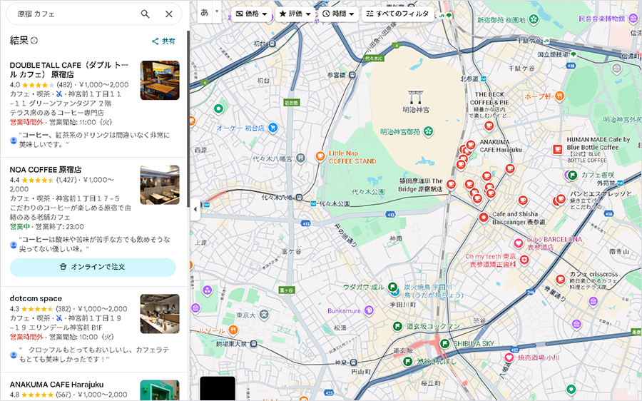Click the results info icon

tap(34, 41)
